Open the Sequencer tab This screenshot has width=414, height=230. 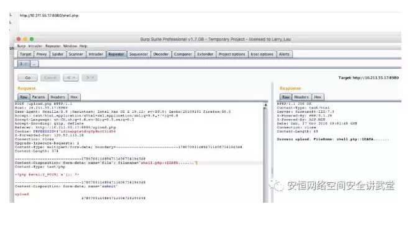(x=139, y=54)
